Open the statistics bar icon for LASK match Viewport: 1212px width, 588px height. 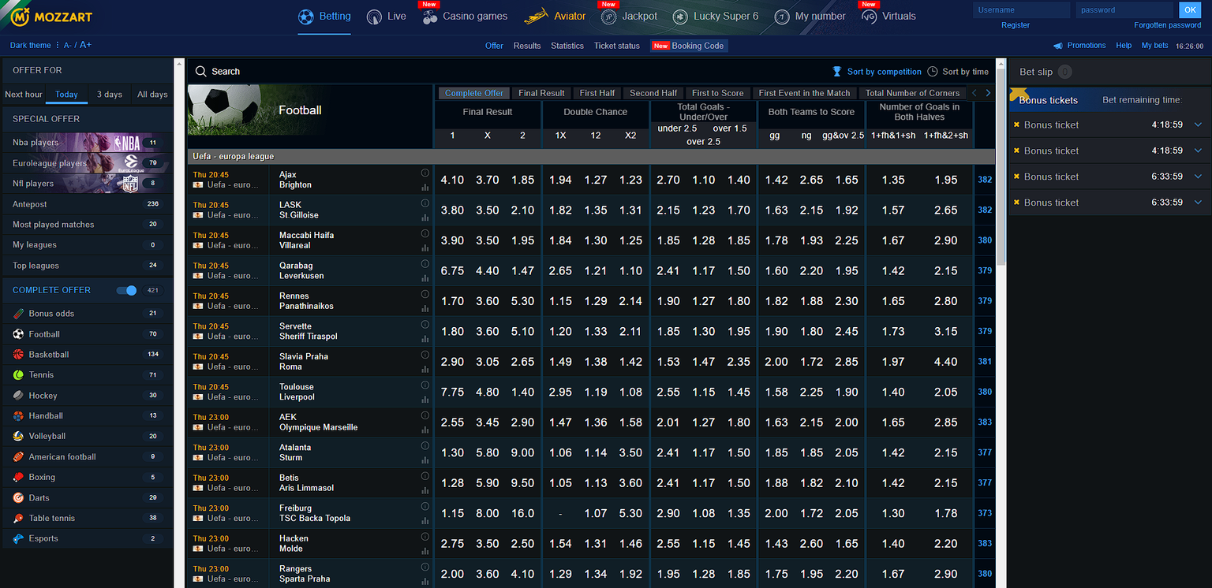pos(425,218)
